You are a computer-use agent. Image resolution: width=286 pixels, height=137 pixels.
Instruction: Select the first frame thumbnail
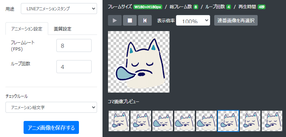119,121
